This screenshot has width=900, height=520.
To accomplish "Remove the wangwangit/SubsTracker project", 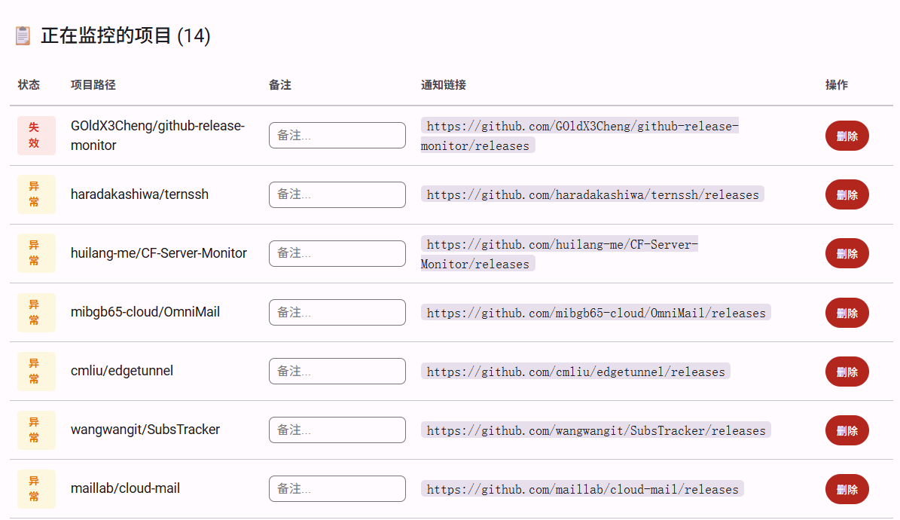I will click(x=847, y=430).
